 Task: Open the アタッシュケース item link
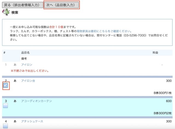(x=32, y=121)
